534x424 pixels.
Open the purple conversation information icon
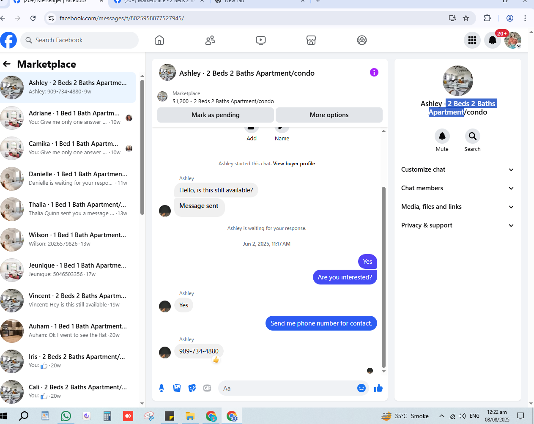tap(374, 72)
